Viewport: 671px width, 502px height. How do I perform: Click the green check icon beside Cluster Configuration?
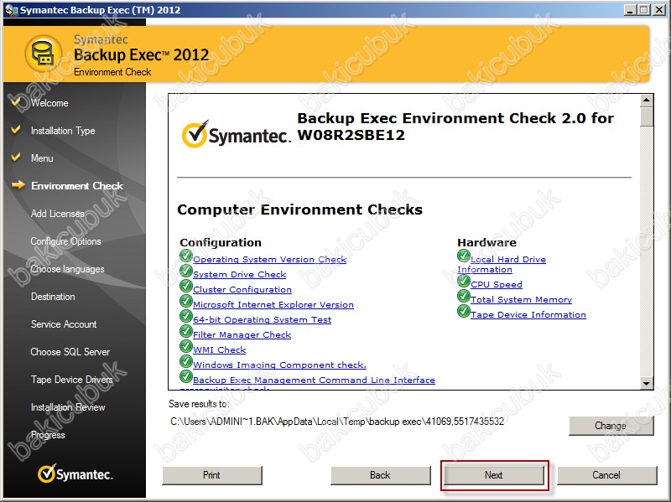point(185,286)
